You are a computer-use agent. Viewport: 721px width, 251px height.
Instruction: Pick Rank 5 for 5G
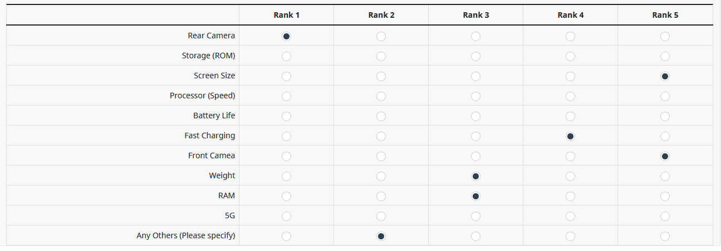(x=665, y=217)
